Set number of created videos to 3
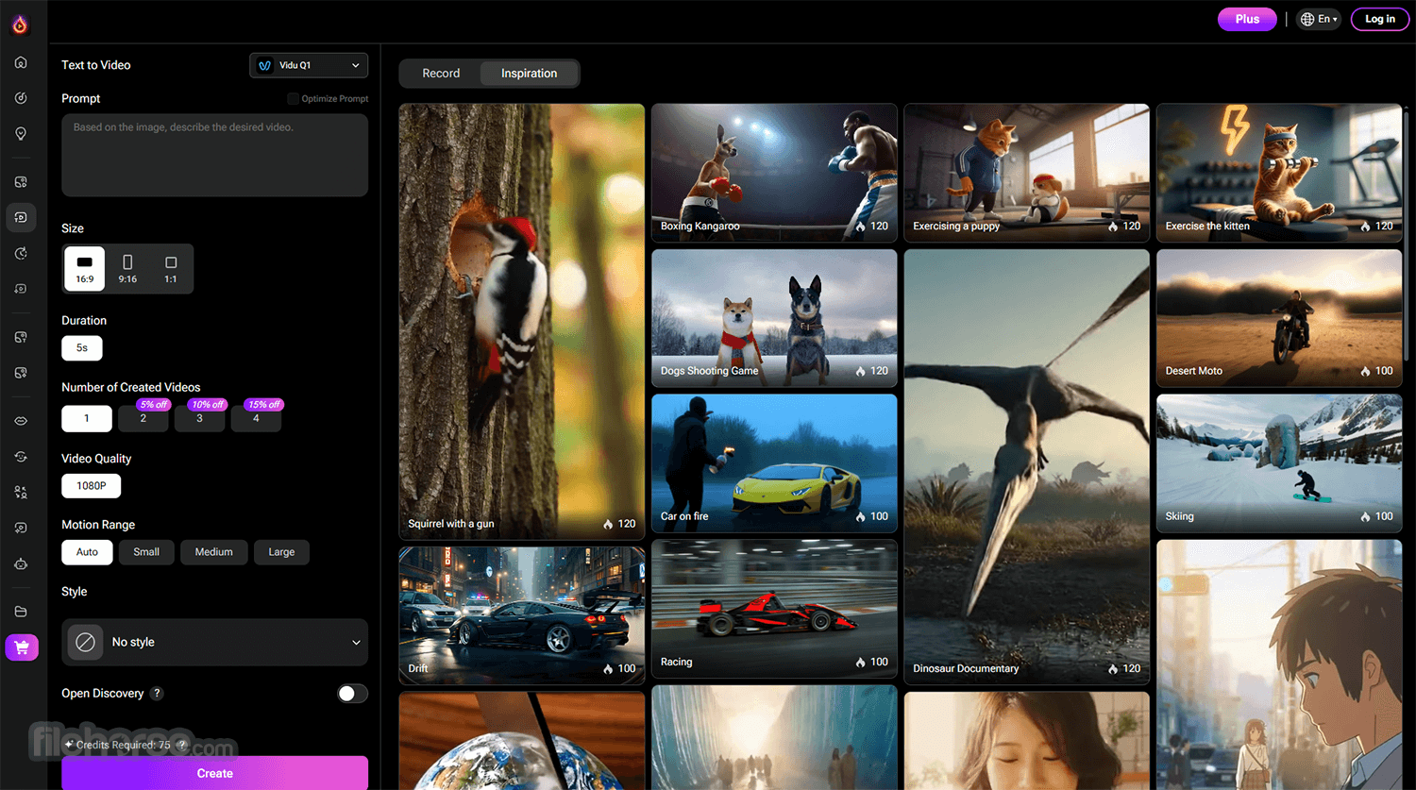1416x790 pixels. click(x=199, y=418)
